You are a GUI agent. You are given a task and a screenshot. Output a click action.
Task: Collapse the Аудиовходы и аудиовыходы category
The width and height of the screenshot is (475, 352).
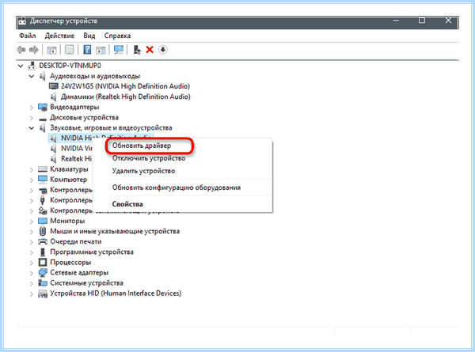(x=32, y=76)
